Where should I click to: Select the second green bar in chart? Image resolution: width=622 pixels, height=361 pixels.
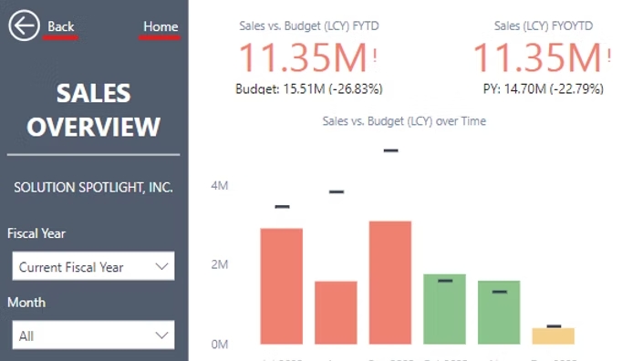[x=499, y=313]
